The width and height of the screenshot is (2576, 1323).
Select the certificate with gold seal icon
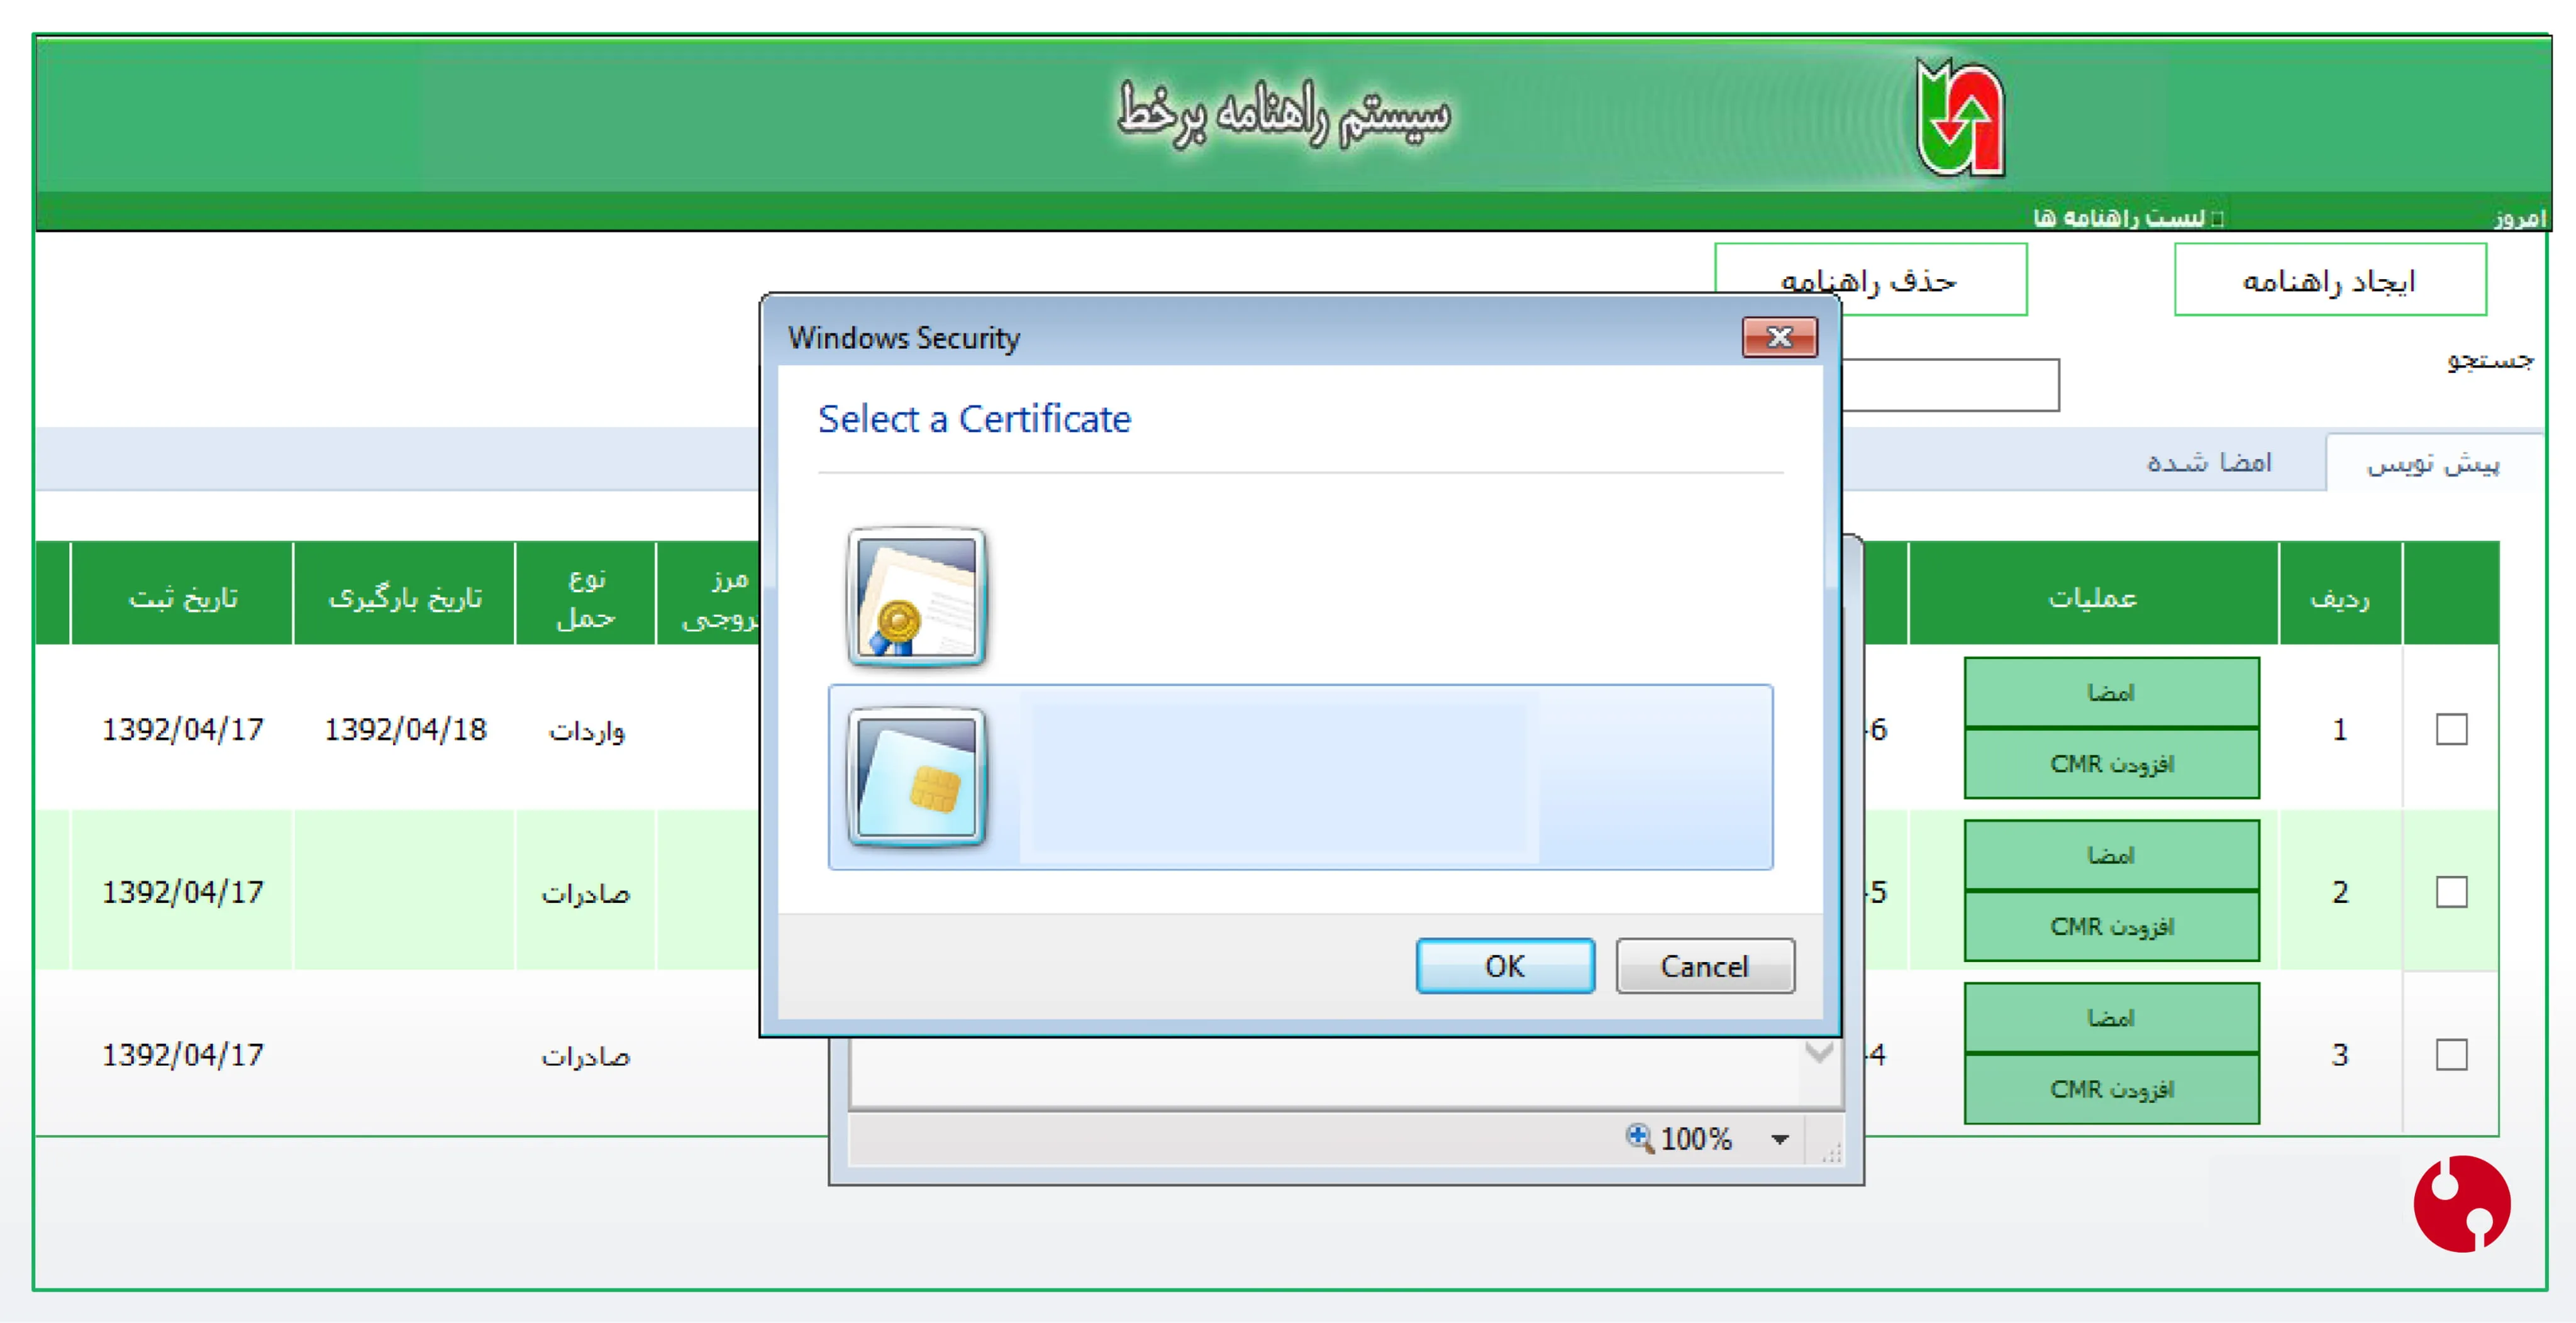coord(916,597)
